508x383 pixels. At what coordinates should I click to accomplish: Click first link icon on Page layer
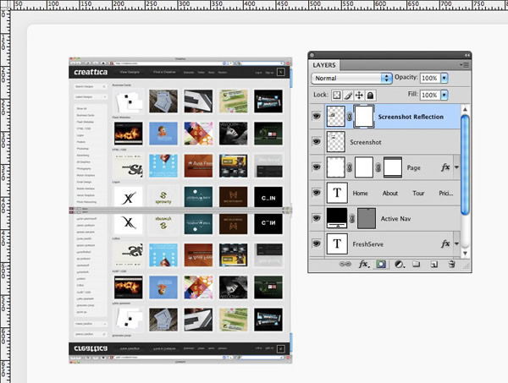coord(349,167)
